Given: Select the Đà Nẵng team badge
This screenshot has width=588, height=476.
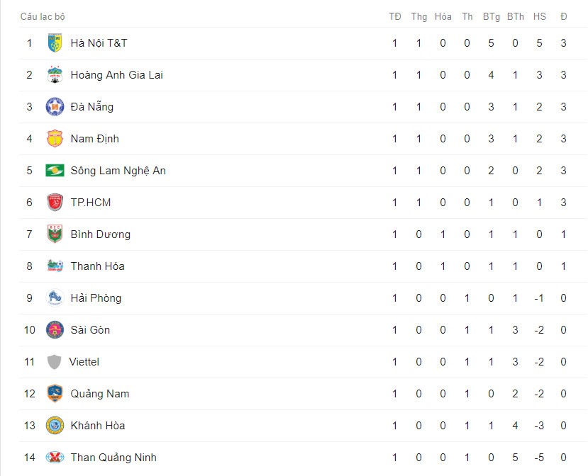Looking at the screenshot, I should [x=55, y=107].
